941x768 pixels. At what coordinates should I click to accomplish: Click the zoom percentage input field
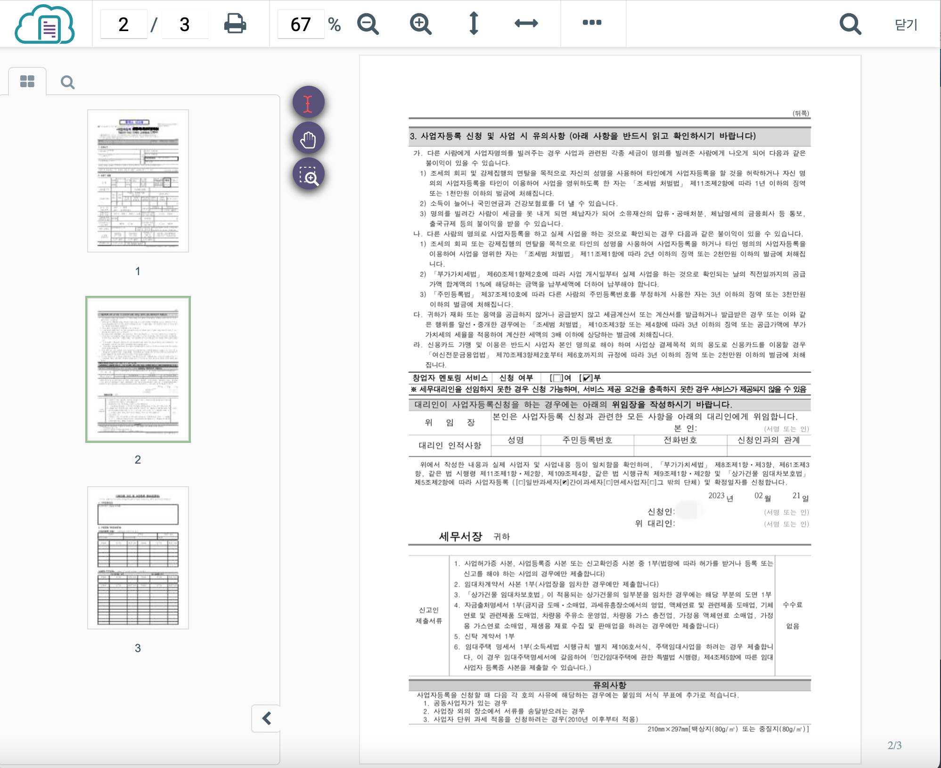[x=301, y=25]
